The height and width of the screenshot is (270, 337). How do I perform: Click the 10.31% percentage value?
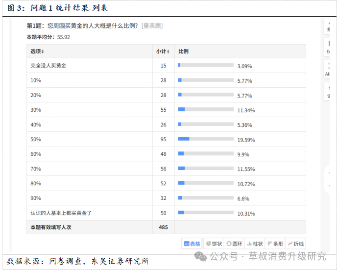[246, 214]
